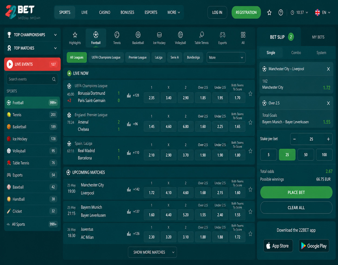338x265 pixels.
Task: Favorite the Arsenal vs Chelsea match star
Action: pyautogui.click(x=250, y=122)
